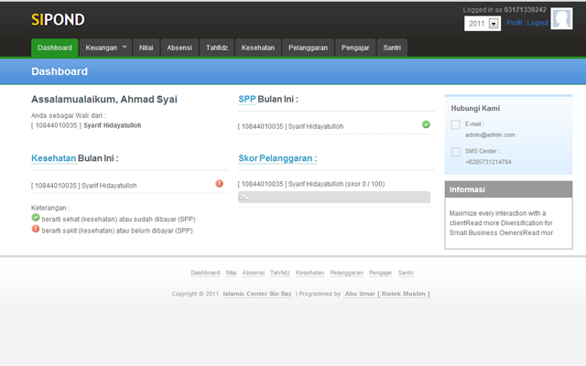The width and height of the screenshot is (586, 366).
Task: Switch to the Tahfidz tab
Action: [217, 47]
